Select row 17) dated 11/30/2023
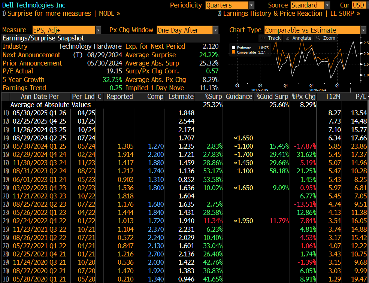Image resolution: width=369 pixels, height=283 pixels. click(x=184, y=163)
